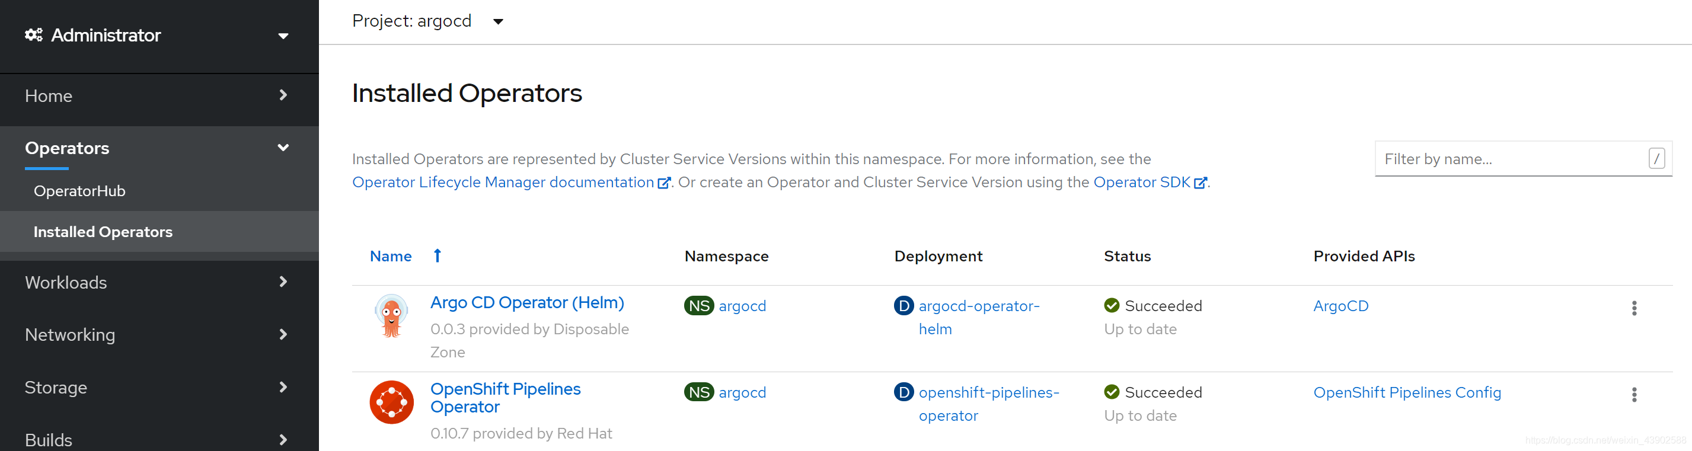Click NS badge in Argo CD row
This screenshot has height=451, width=1692.
[x=699, y=306]
